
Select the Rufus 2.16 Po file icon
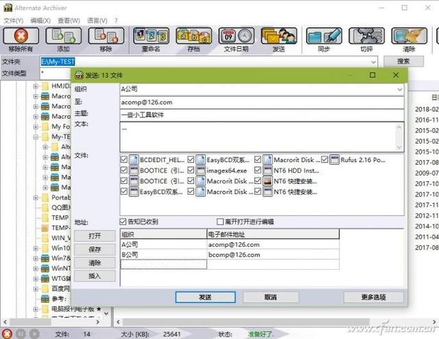(334, 160)
